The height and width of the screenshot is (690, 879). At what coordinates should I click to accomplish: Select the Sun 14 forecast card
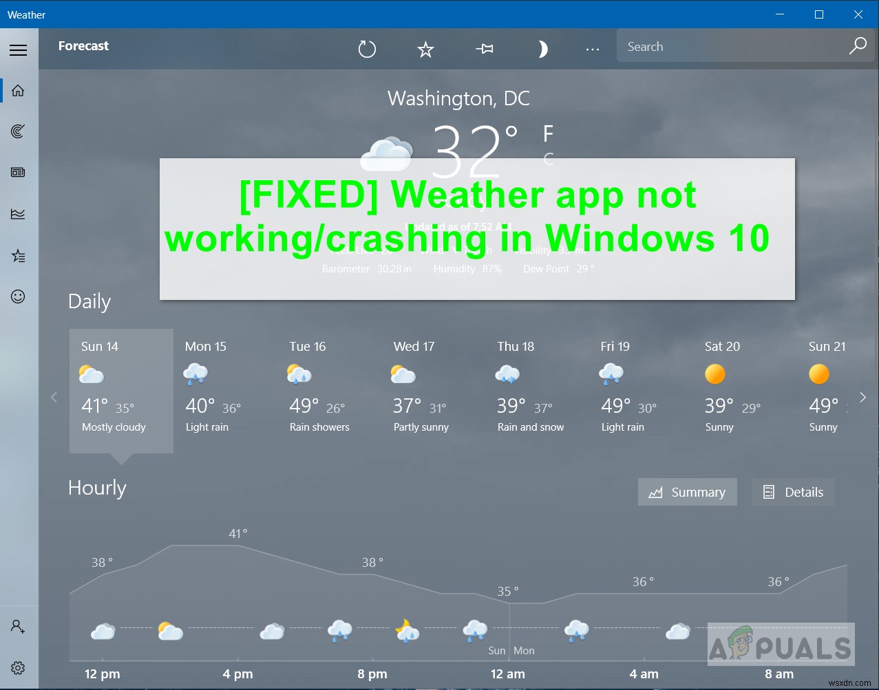tap(121, 391)
